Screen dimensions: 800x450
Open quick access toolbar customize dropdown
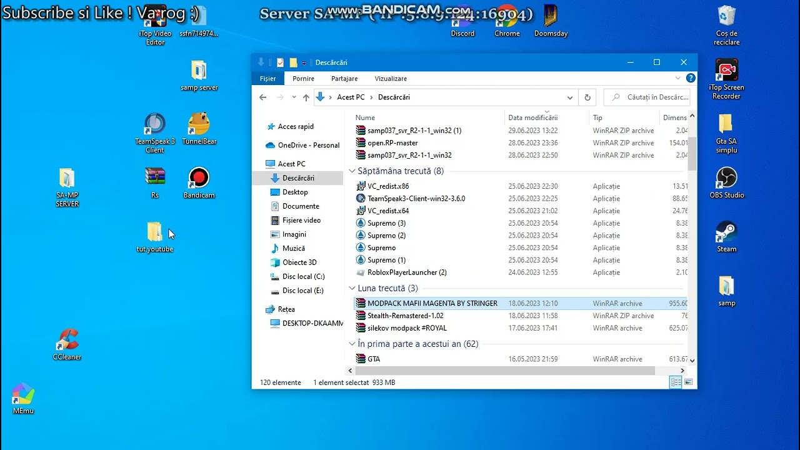pos(304,62)
